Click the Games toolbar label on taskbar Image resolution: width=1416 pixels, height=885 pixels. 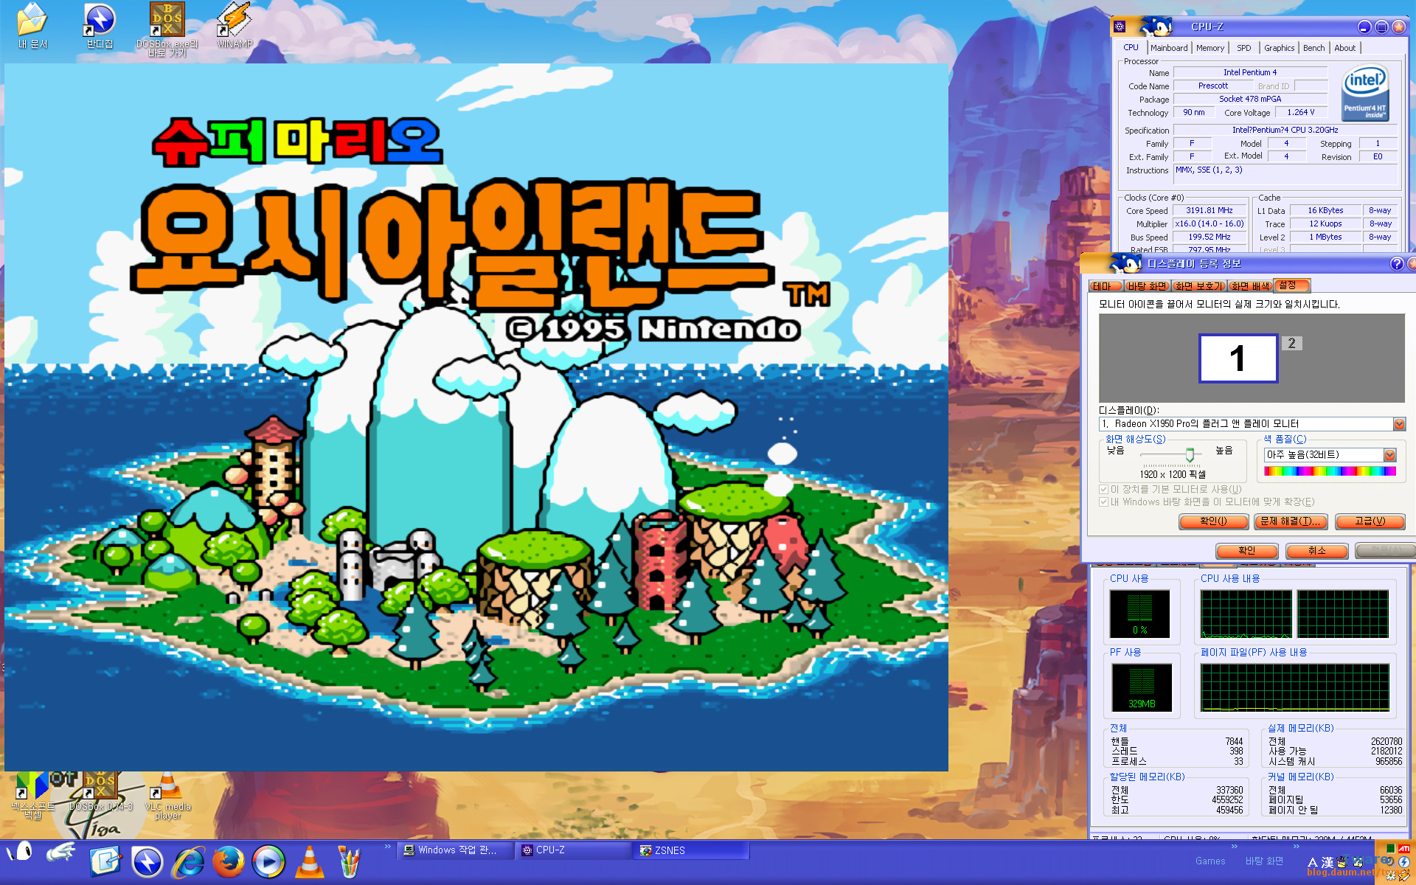(x=1210, y=861)
